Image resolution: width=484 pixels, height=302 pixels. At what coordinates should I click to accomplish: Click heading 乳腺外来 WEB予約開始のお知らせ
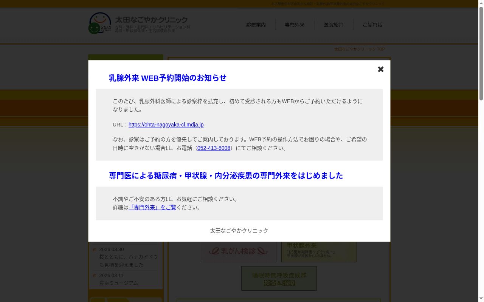(x=168, y=78)
